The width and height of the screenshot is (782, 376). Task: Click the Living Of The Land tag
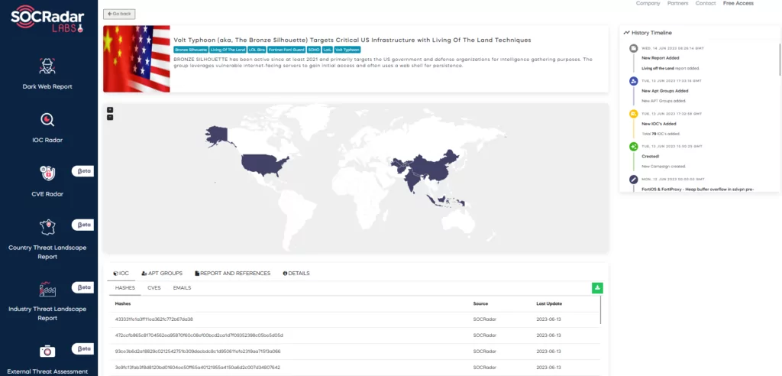tap(228, 50)
